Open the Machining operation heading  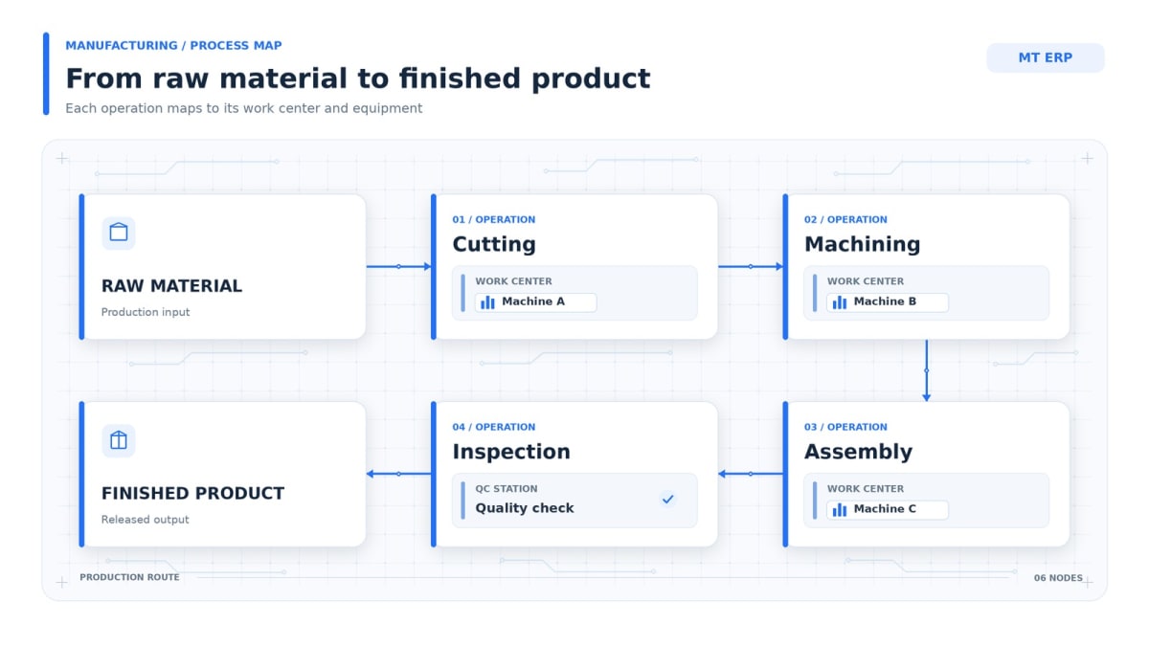click(862, 244)
